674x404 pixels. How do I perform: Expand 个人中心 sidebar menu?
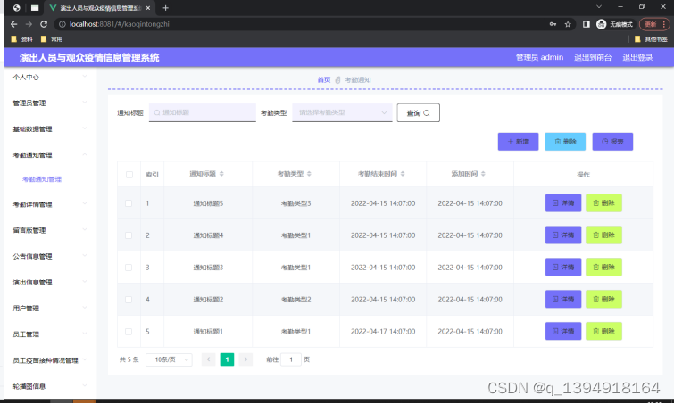pyautogui.click(x=50, y=78)
